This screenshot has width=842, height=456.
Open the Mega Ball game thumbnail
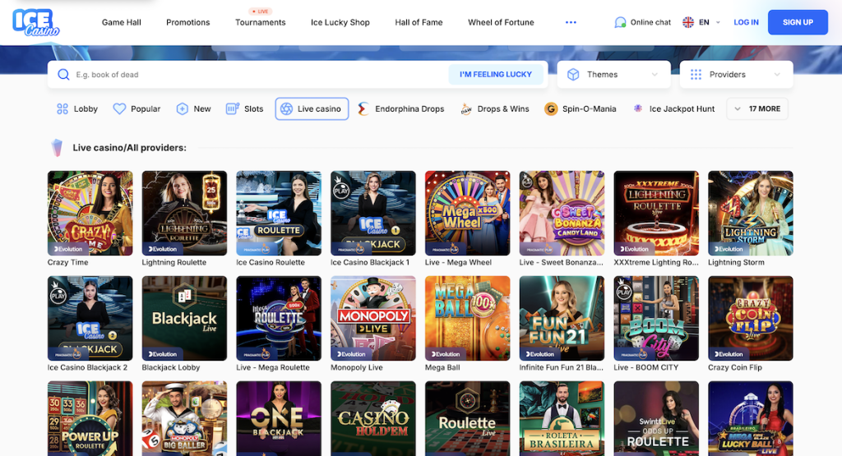468,318
